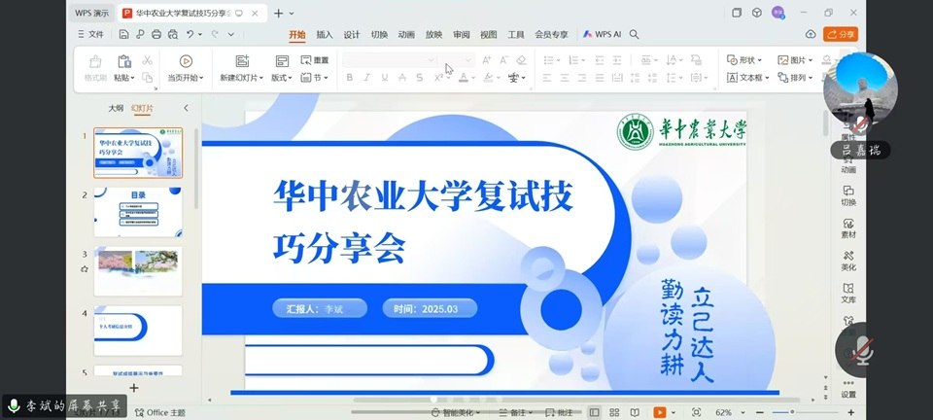Click the undo arrow icon
Image resolution: width=933 pixels, height=420 pixels.
[x=190, y=34]
